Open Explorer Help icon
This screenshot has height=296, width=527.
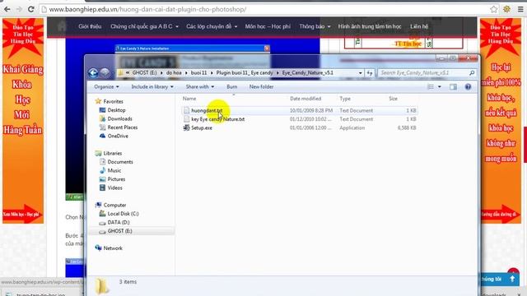pos(468,87)
